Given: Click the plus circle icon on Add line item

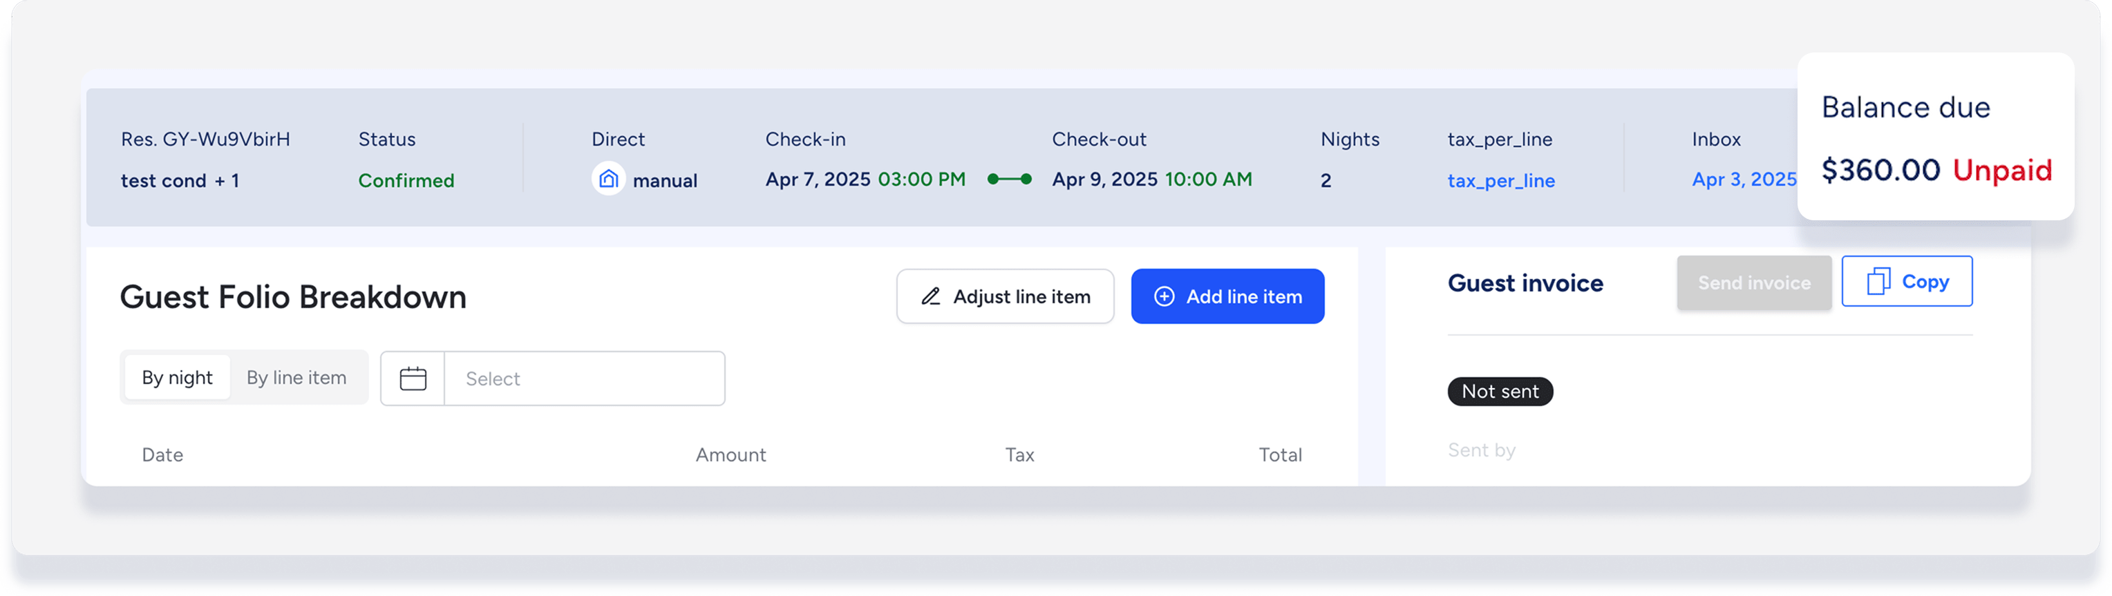Looking at the screenshot, I should point(1165,297).
